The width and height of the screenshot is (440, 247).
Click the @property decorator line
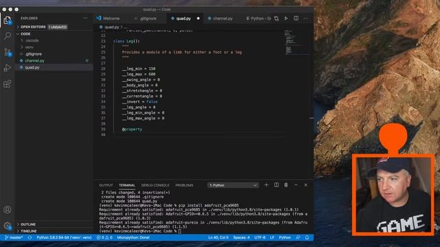tap(132, 129)
